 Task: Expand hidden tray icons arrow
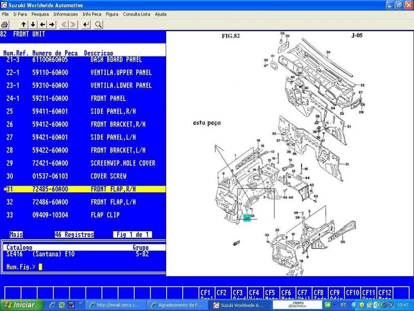click(x=354, y=305)
